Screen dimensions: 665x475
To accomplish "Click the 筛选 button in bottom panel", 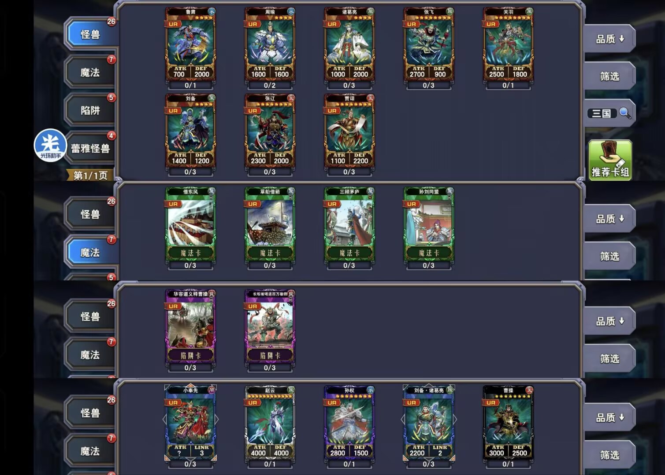I will pyautogui.click(x=609, y=455).
